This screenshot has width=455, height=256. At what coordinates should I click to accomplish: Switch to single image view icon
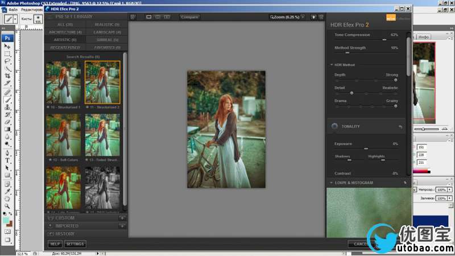click(148, 17)
